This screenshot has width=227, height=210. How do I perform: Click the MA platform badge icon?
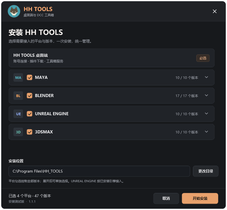tap(18, 78)
